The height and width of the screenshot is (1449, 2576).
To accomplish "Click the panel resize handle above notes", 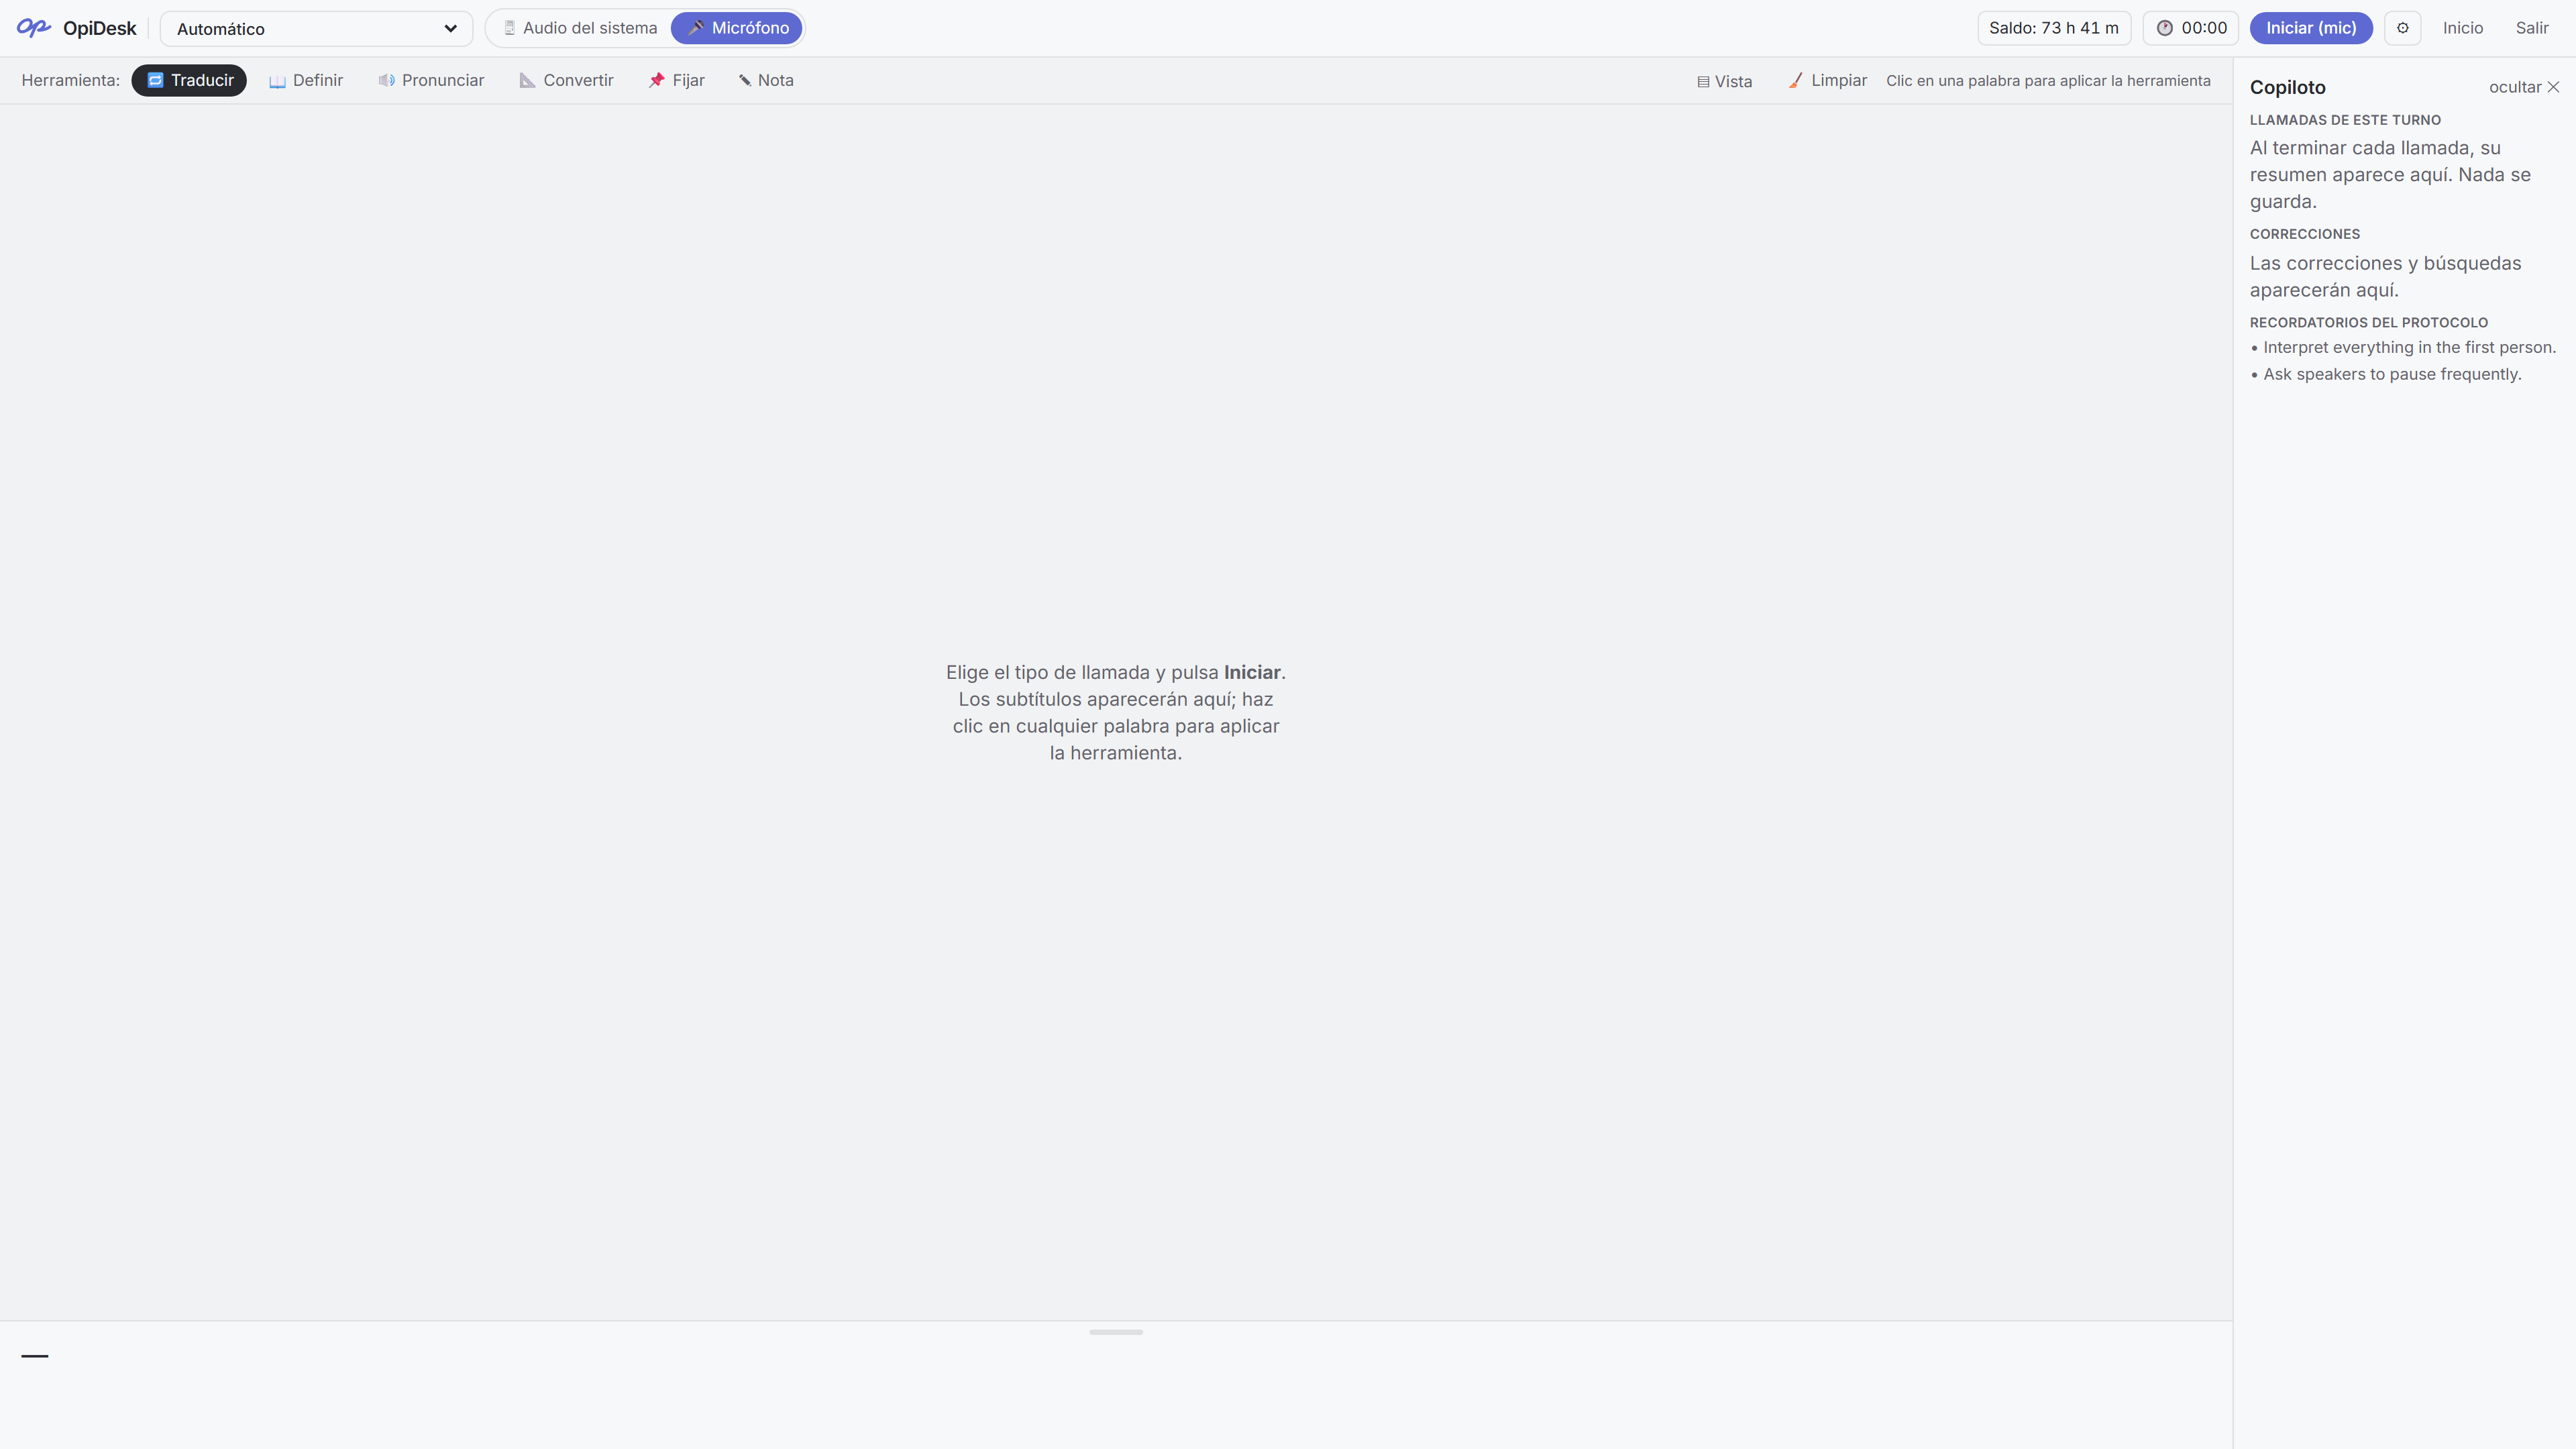I will click(1116, 1332).
